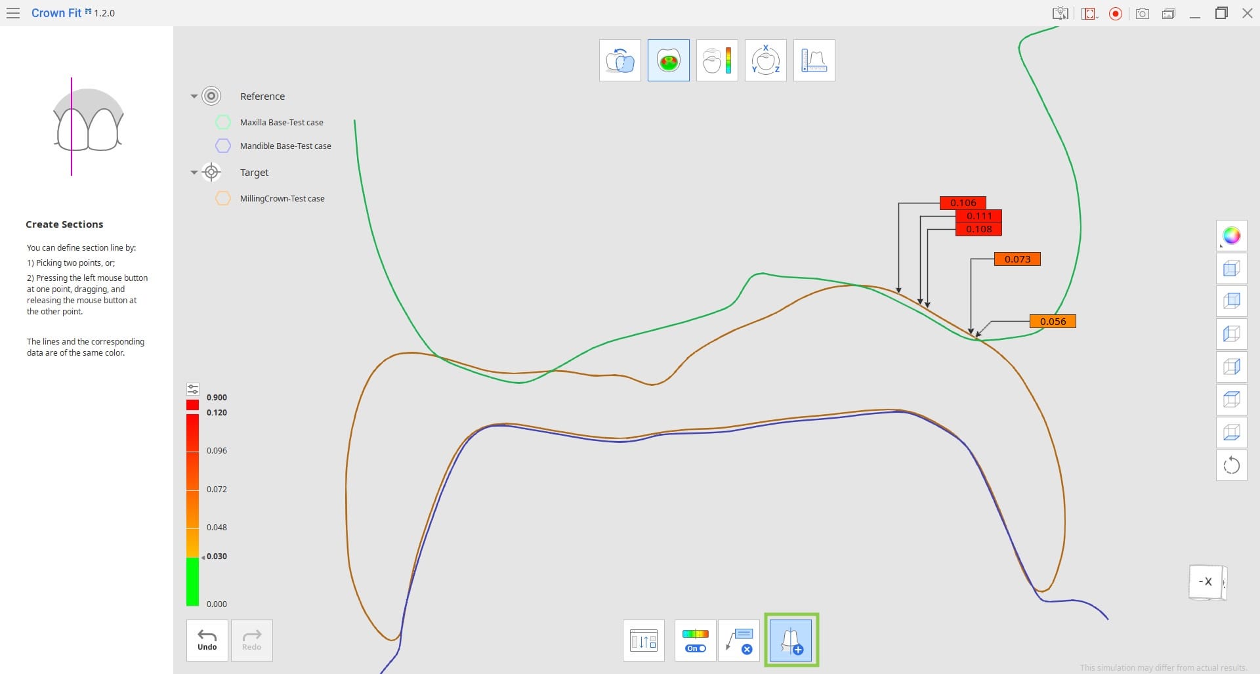This screenshot has height=674, width=1260.
Task: Click the rotate view icon
Action: (x=1232, y=465)
